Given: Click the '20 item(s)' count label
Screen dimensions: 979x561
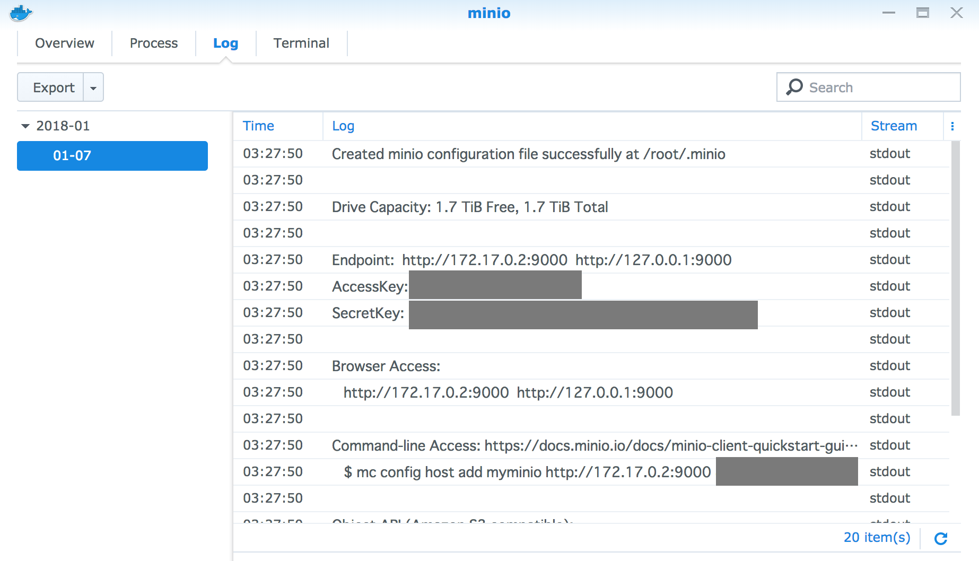Looking at the screenshot, I should coord(877,538).
